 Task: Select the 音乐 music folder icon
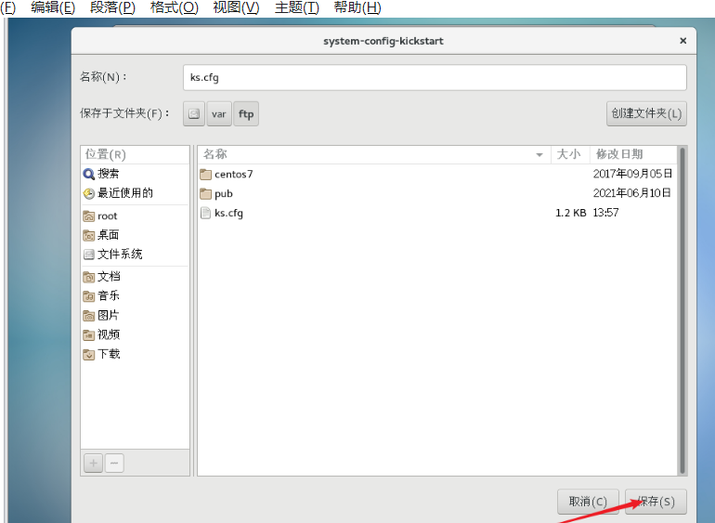(89, 296)
